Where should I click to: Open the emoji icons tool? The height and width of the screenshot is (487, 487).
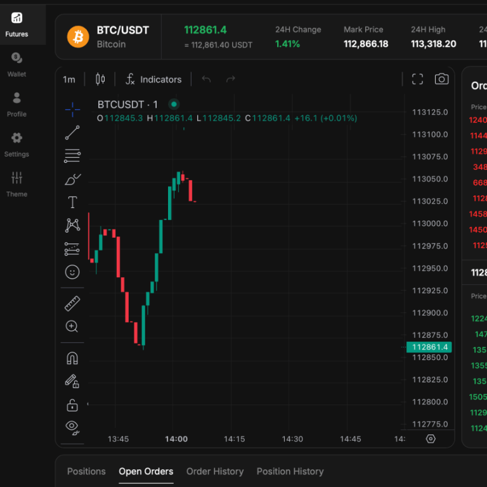pyautogui.click(x=72, y=272)
